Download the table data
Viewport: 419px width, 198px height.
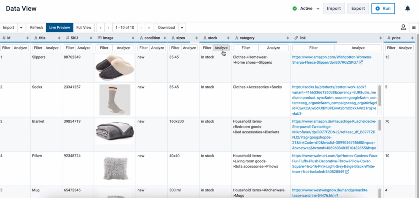pyautogui.click(x=167, y=27)
